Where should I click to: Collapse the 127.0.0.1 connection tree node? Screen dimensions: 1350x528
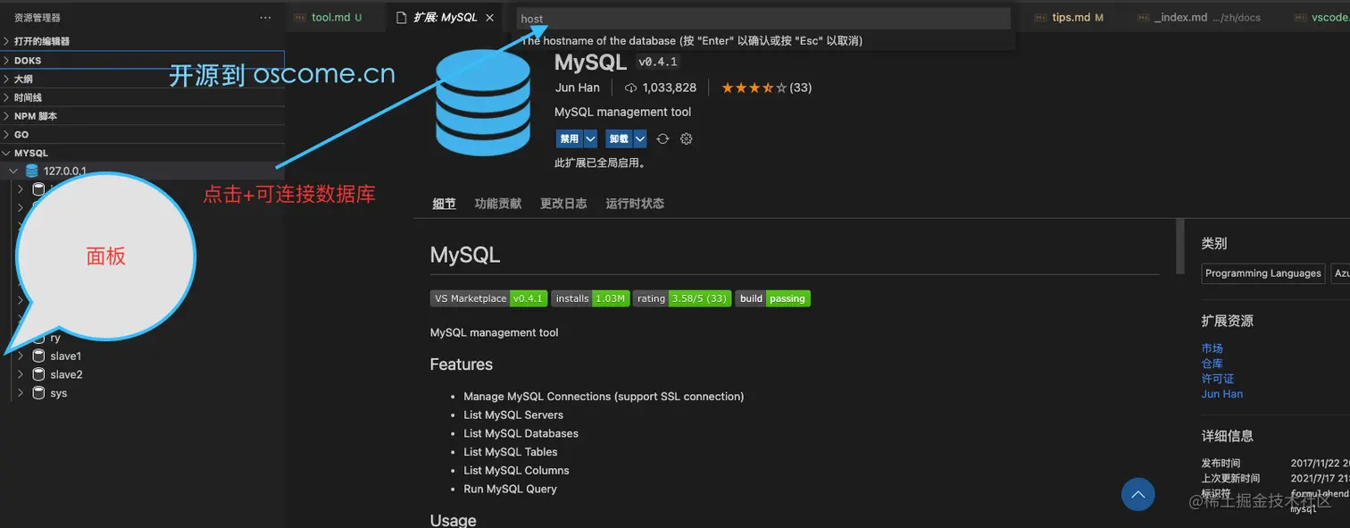[x=12, y=171]
